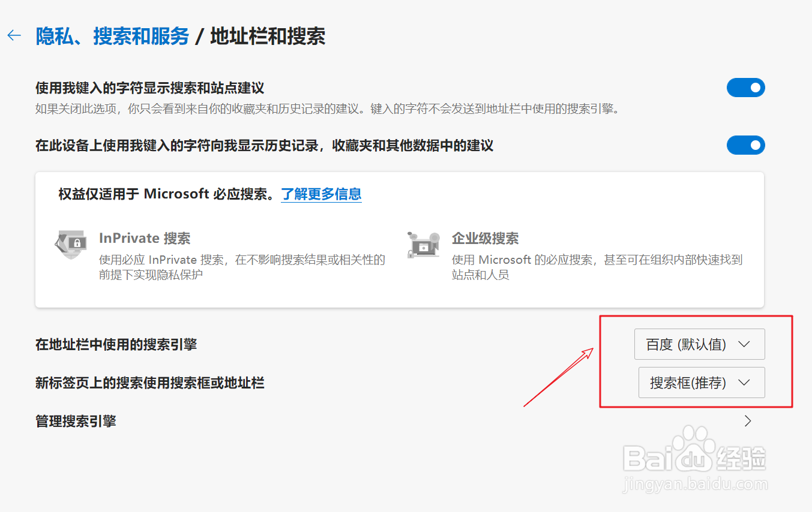
Task: Click the 地址栏和搜索 page title
Action: [x=268, y=37]
